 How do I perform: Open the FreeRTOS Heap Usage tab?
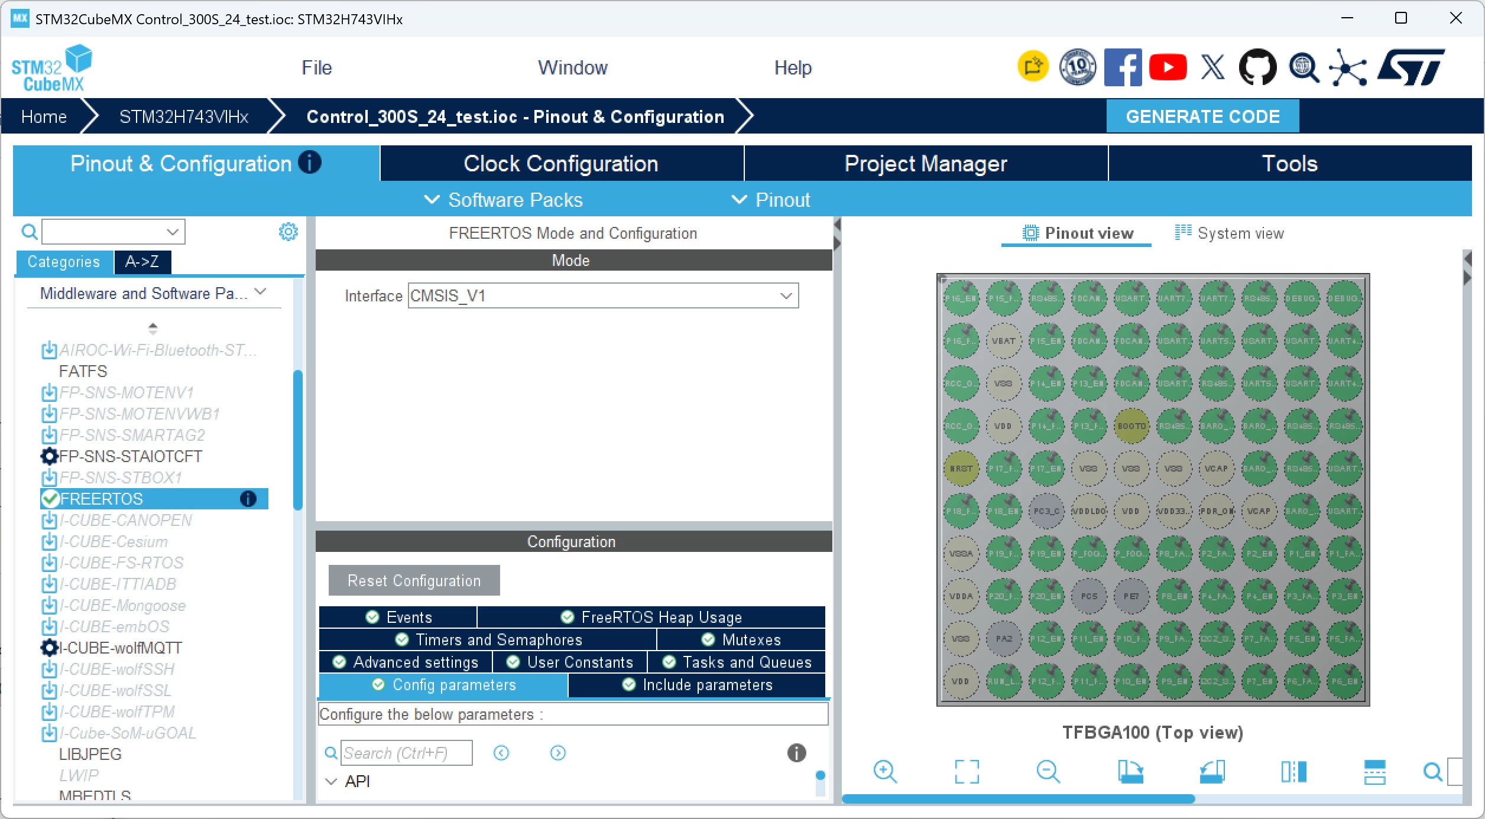[651, 617]
